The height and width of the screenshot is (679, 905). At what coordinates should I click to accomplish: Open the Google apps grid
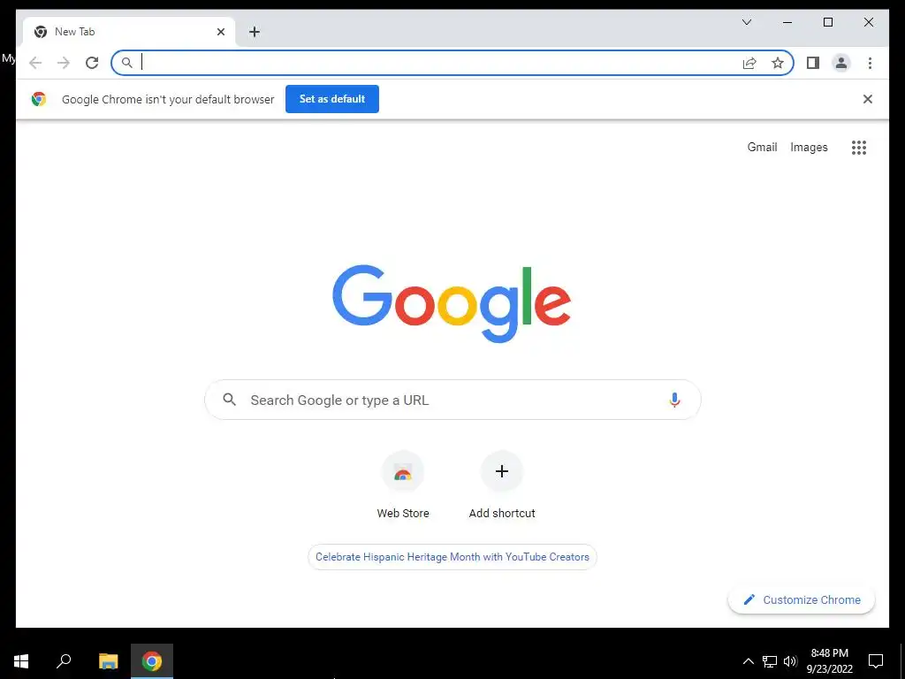tap(859, 148)
